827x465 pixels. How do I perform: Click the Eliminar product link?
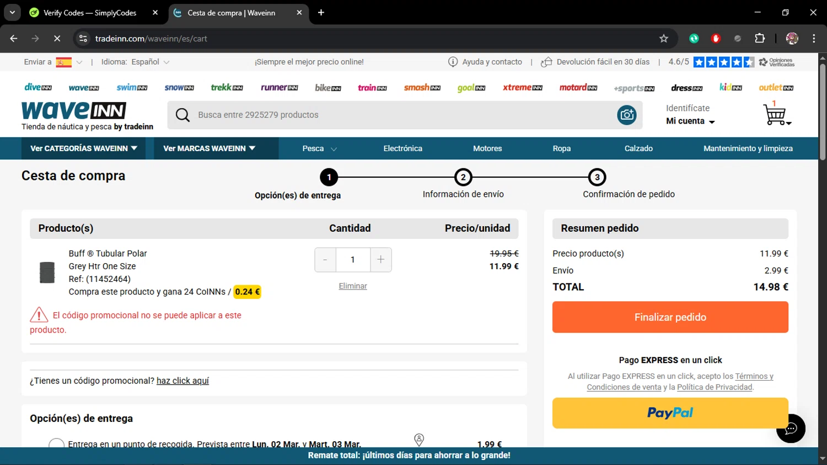[x=353, y=286]
